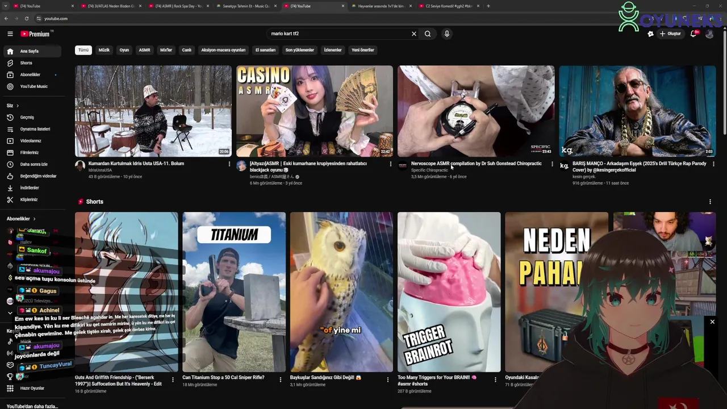The width and height of the screenshot is (727, 409).
Task: Select the ASMR filter chip
Action: pyautogui.click(x=145, y=50)
